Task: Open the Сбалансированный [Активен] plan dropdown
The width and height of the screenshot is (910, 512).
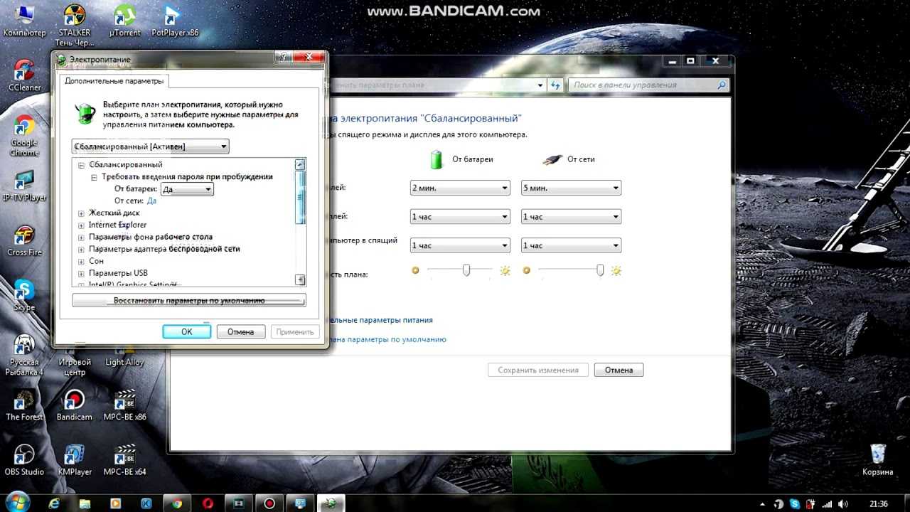Action: [151, 146]
